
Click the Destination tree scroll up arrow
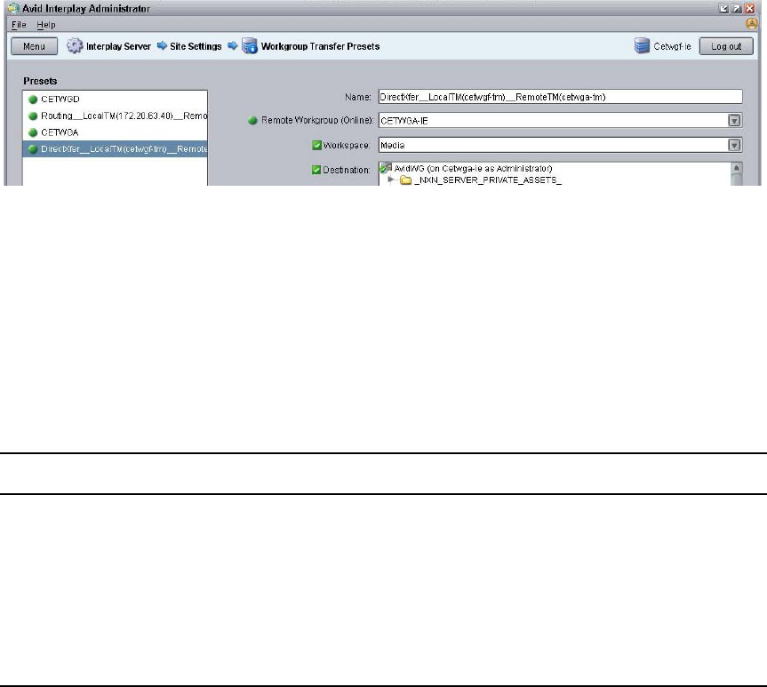(x=736, y=168)
